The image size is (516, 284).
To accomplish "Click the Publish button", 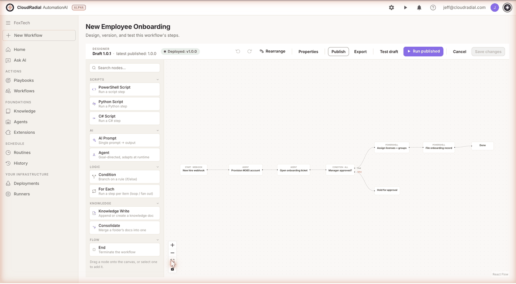I will 339,52.
